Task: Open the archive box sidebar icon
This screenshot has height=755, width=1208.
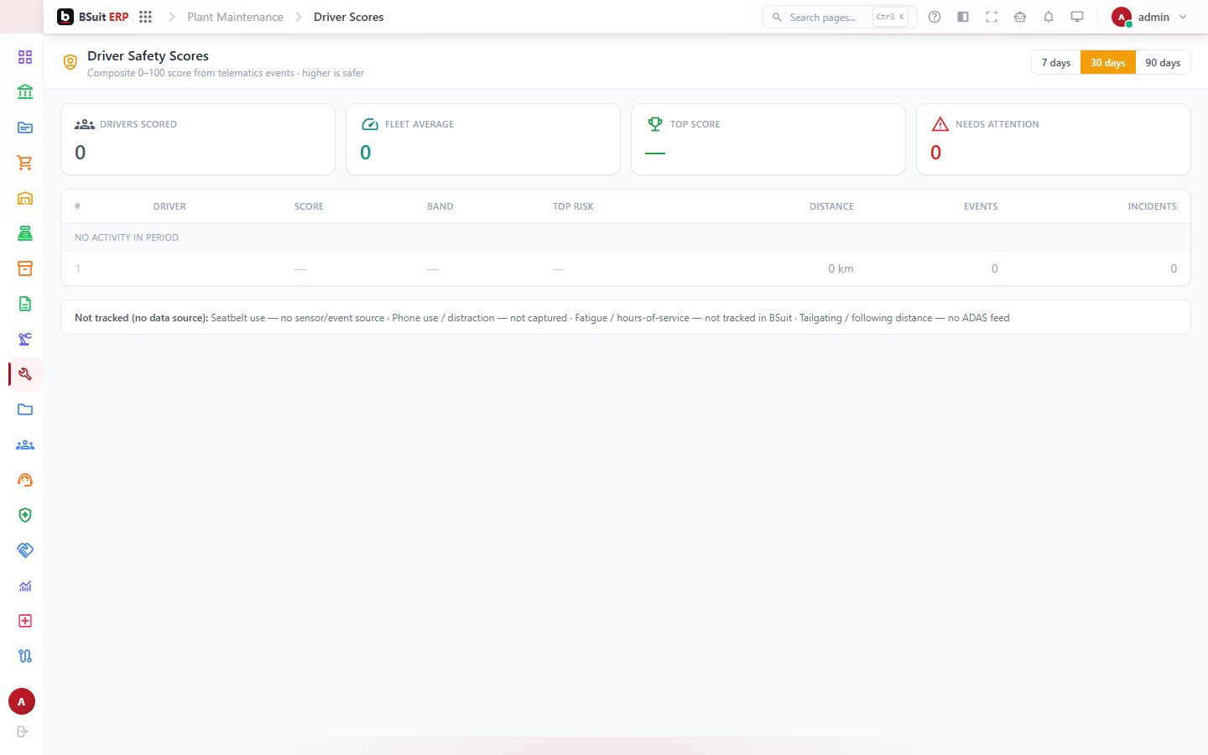Action: (x=25, y=268)
